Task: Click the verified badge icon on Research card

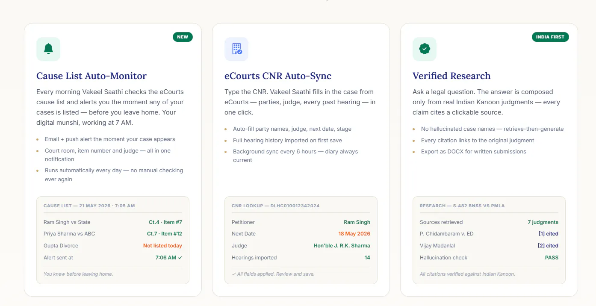Action: [x=425, y=49]
